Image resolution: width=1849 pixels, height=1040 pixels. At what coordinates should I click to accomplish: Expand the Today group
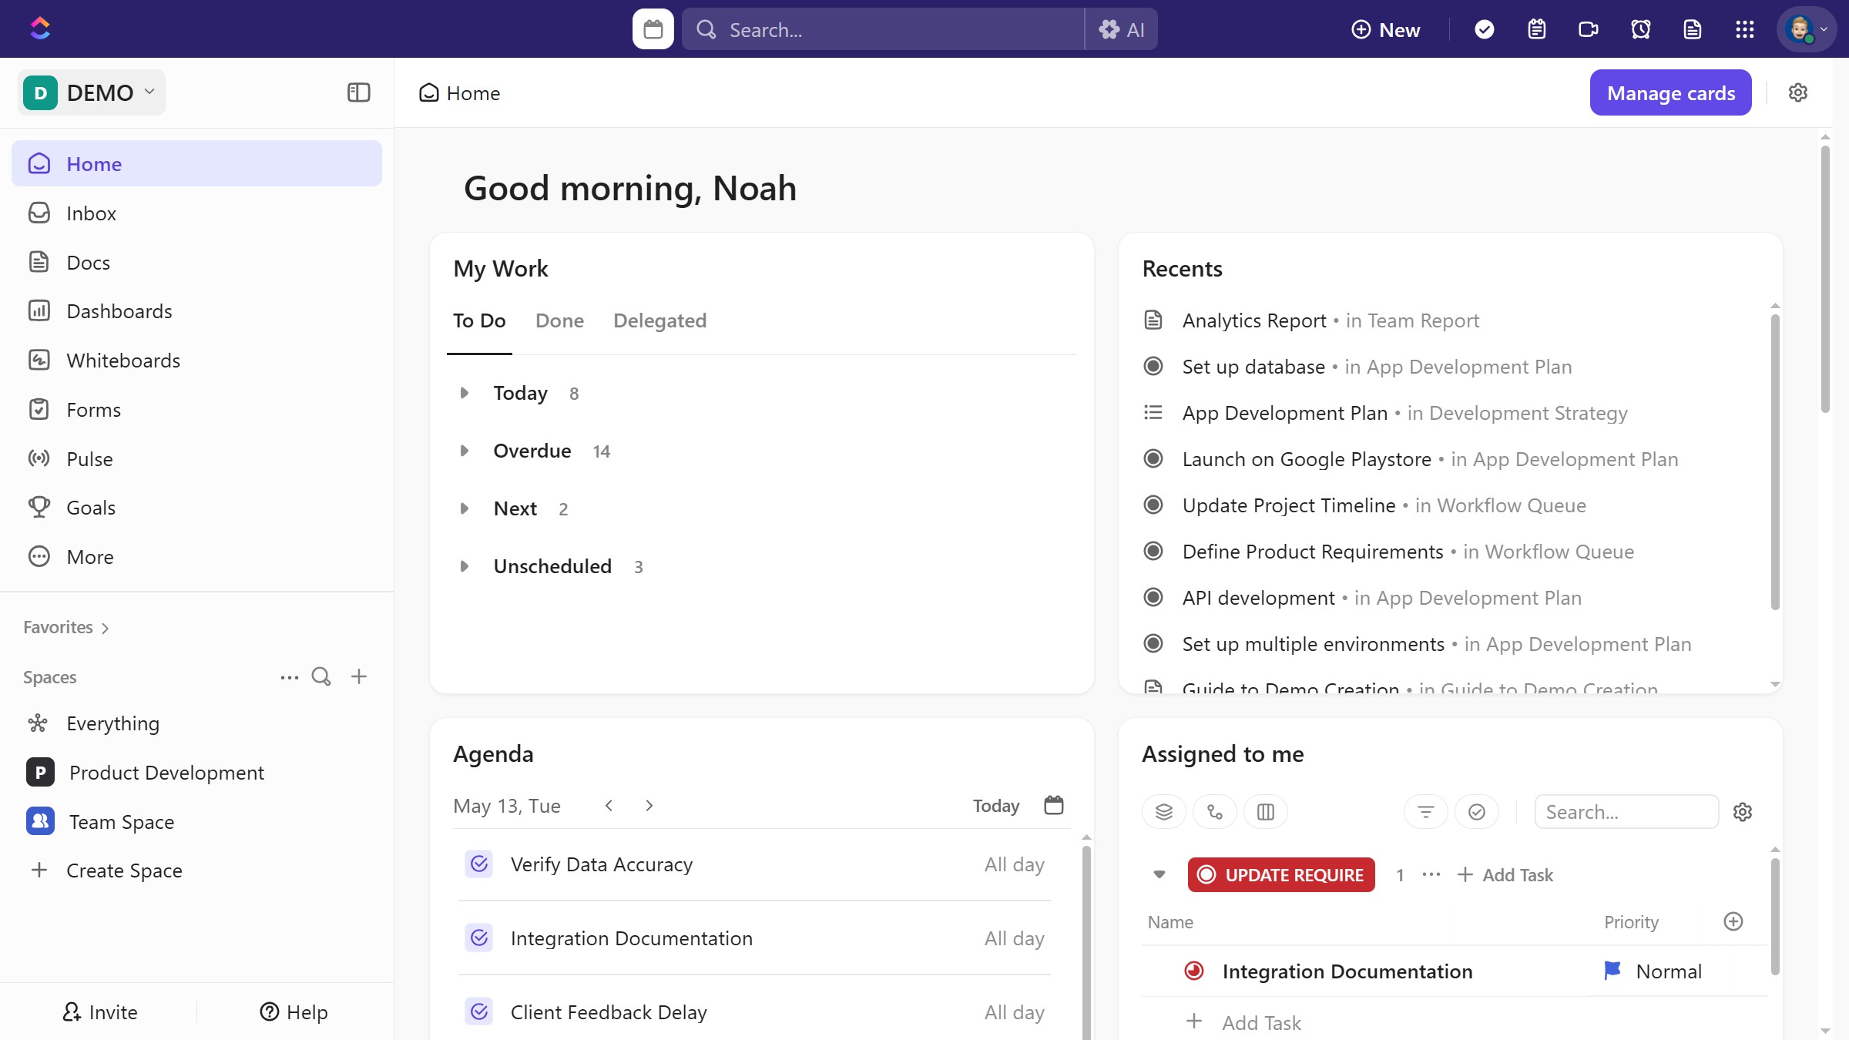point(464,393)
